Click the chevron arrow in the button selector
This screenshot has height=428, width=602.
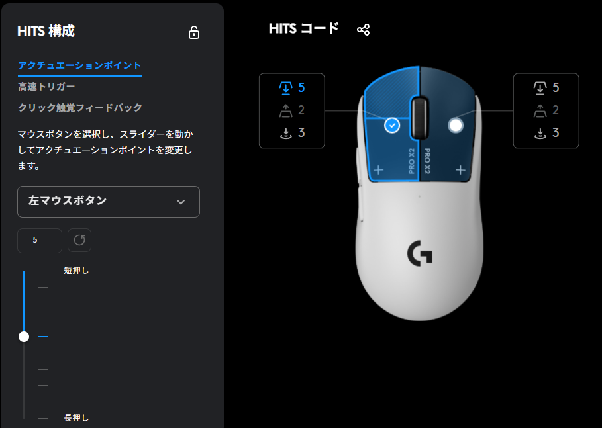click(x=181, y=202)
